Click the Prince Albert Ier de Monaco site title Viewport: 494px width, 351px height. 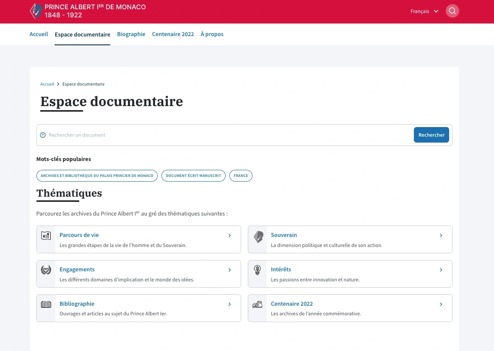(x=95, y=11)
